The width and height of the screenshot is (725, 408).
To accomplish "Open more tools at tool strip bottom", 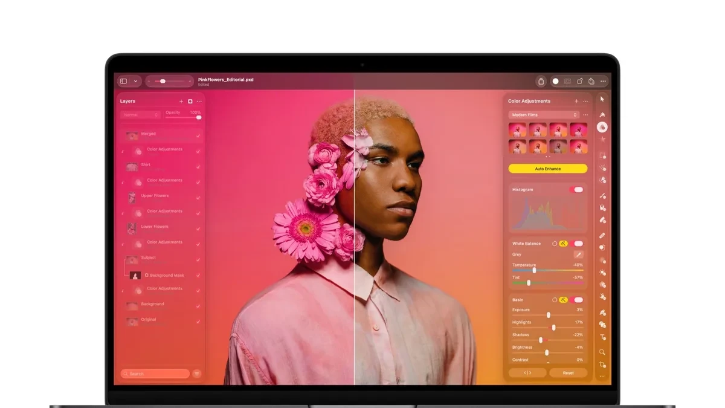I will pos(602,377).
